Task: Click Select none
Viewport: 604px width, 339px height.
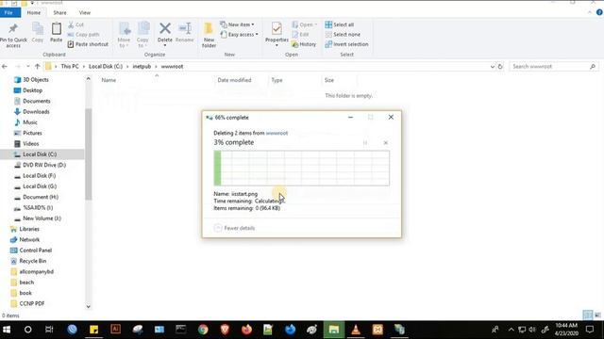Action: pos(343,35)
